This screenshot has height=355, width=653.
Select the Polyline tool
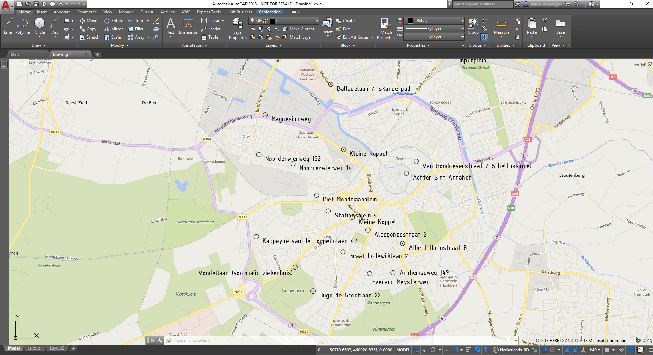click(x=23, y=26)
